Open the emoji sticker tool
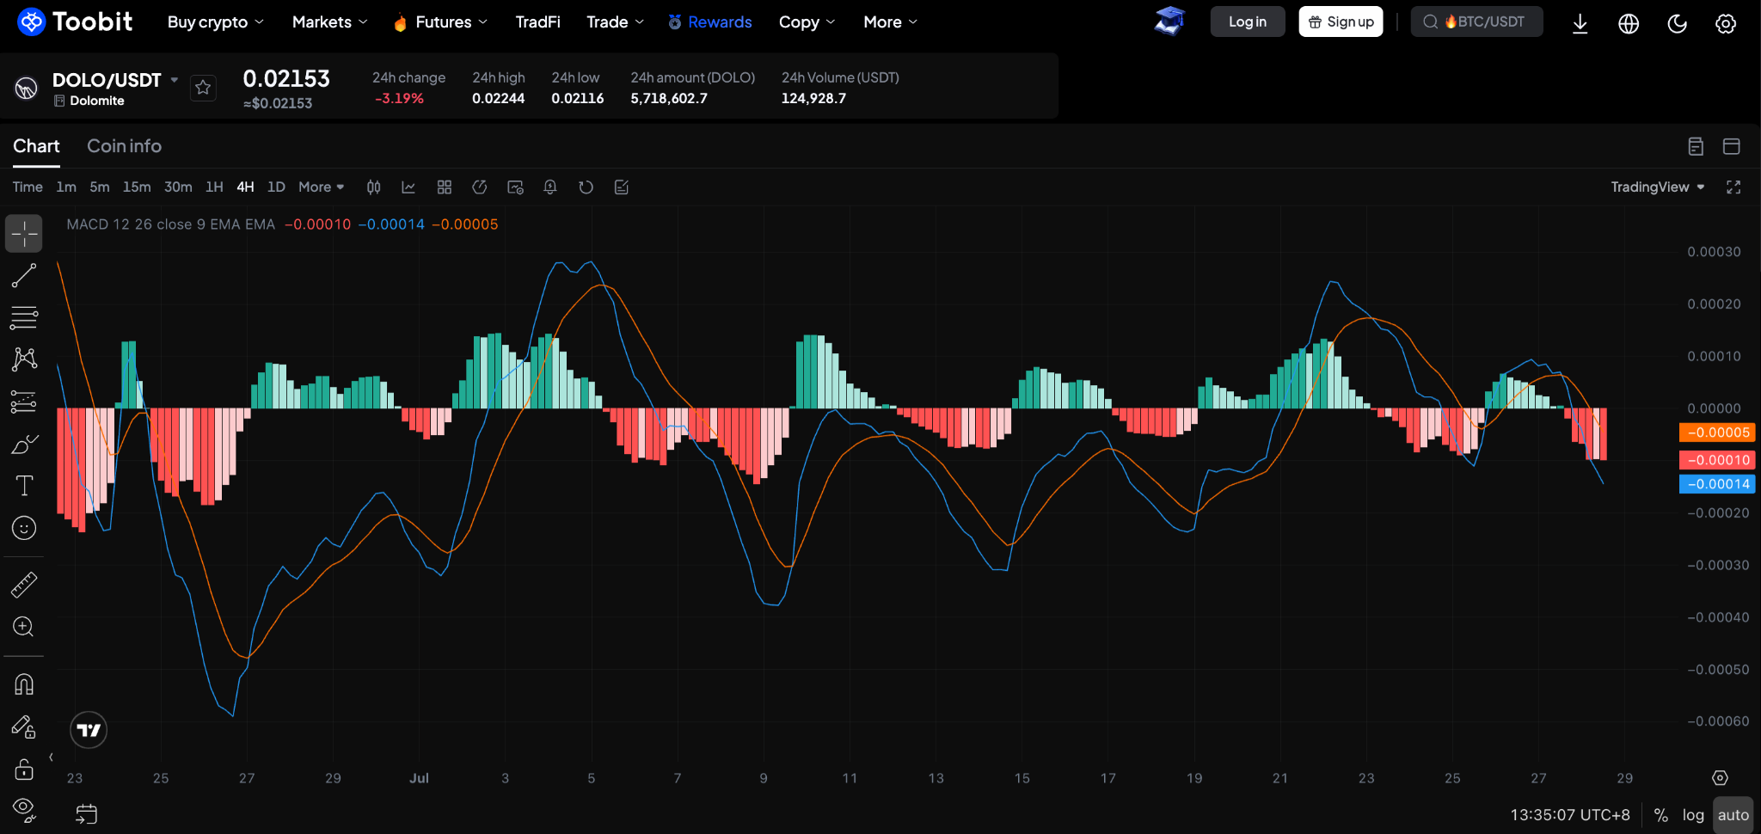This screenshot has width=1761, height=834. pyautogui.click(x=24, y=528)
